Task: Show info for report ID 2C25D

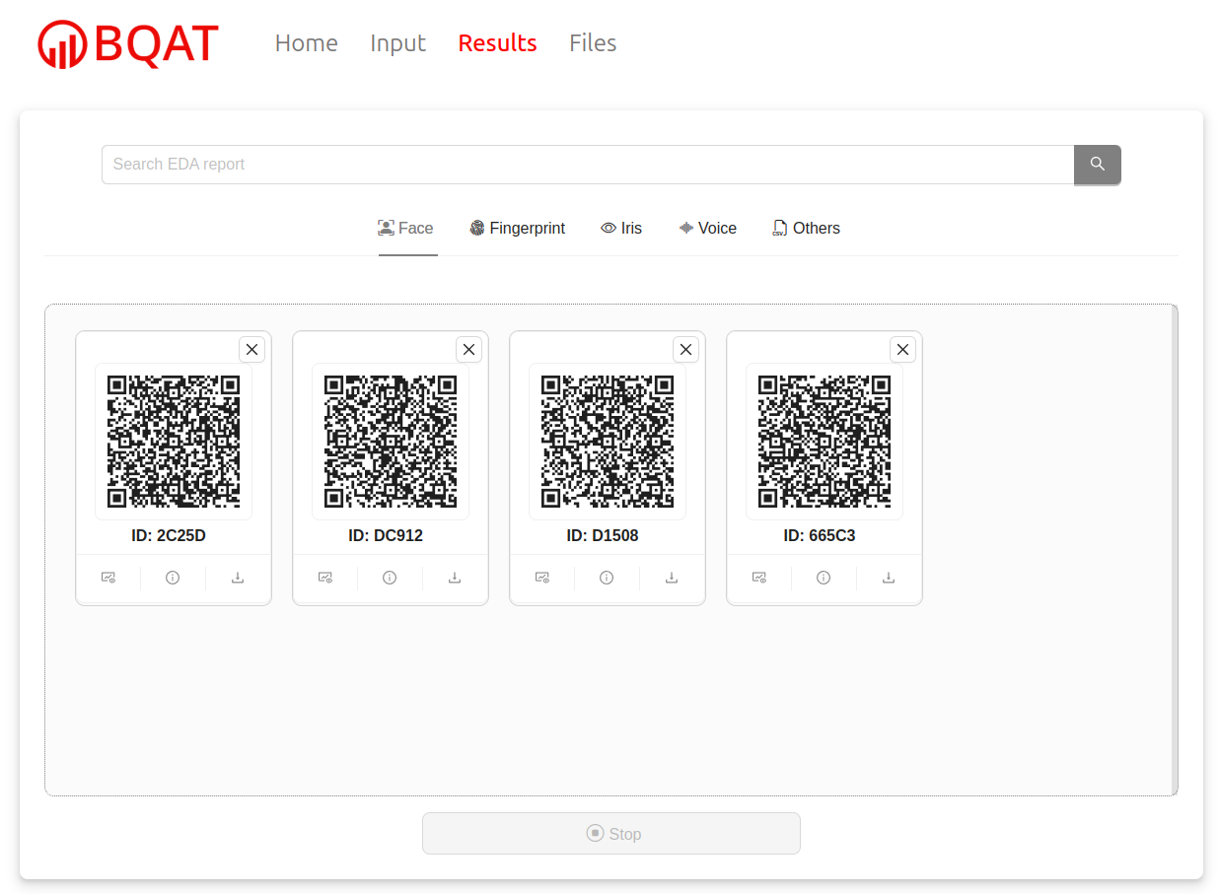Action: pos(173,578)
